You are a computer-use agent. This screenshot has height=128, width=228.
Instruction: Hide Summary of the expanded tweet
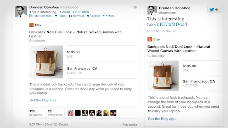pyautogui.click(x=41, y=16)
